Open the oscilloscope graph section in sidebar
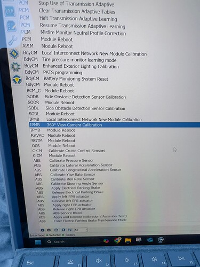Screen dimensions: 200x267 (10, 12)
